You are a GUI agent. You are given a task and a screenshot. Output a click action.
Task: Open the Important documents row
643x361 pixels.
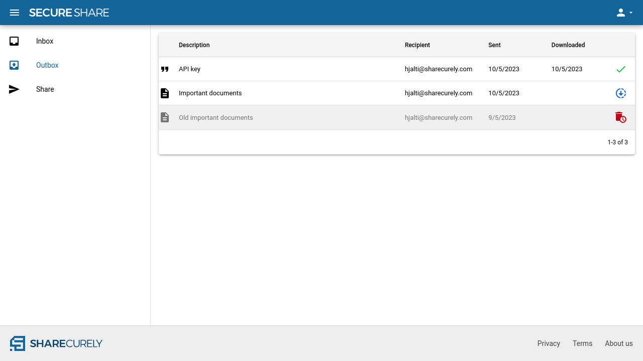pos(397,93)
